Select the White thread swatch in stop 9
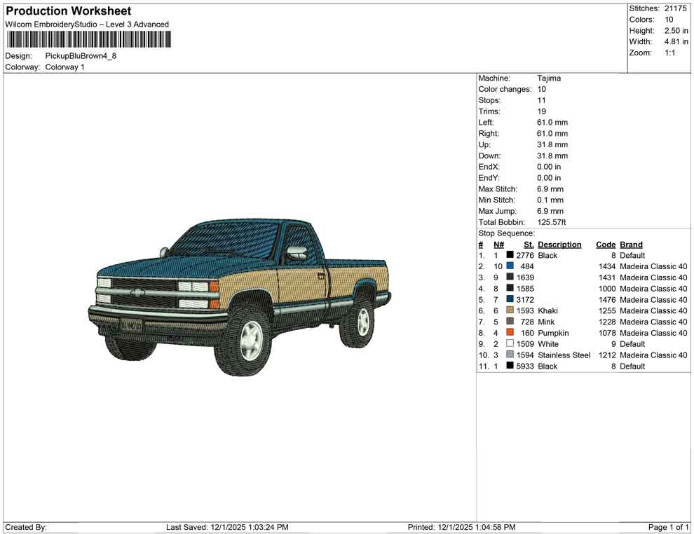The width and height of the screenshot is (694, 534). pos(509,344)
